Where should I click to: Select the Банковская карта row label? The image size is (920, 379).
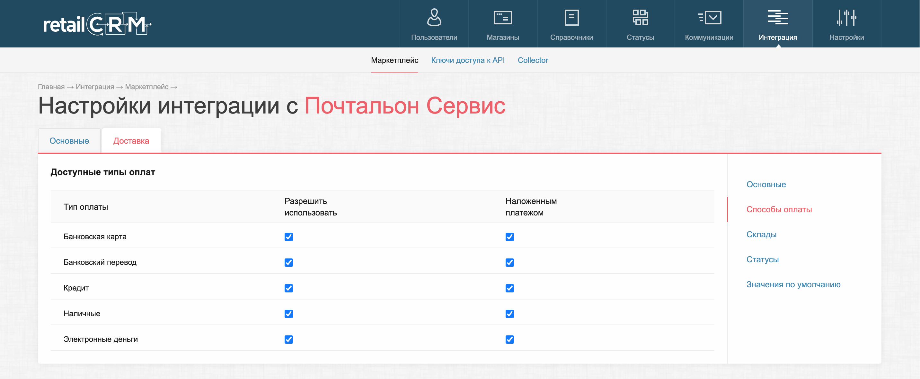pos(95,237)
